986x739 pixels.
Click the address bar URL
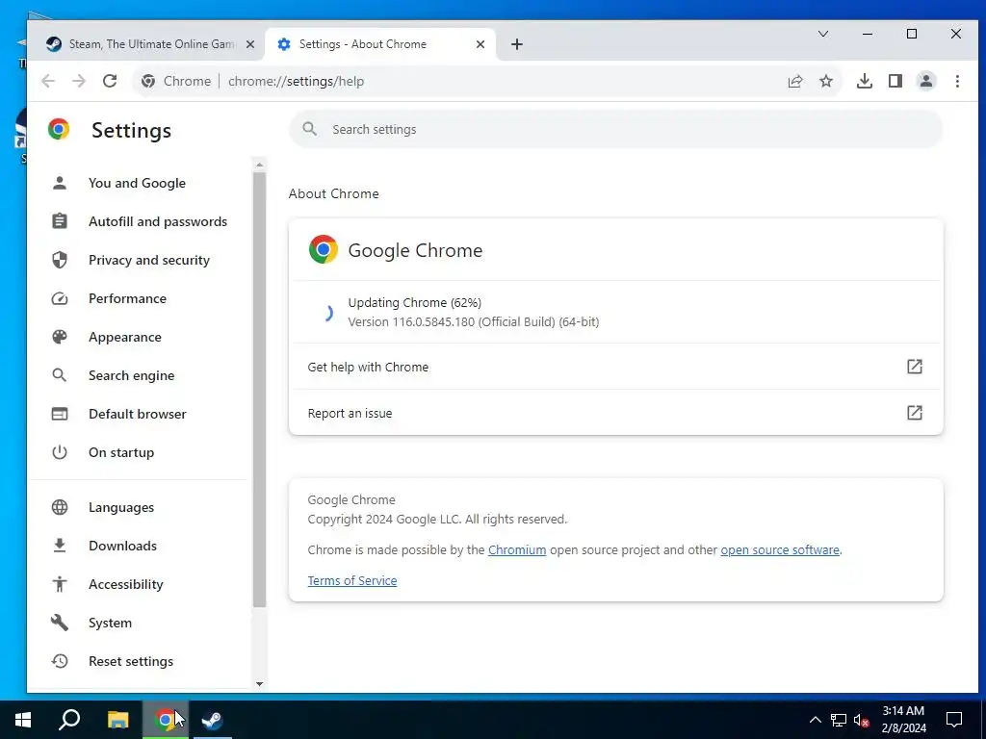(x=296, y=81)
